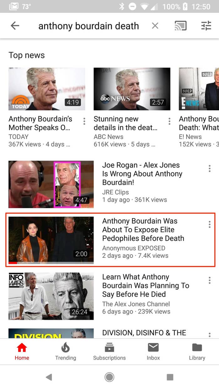
Task: Tap the Android back navigation triangle
Action: tap(49, 377)
